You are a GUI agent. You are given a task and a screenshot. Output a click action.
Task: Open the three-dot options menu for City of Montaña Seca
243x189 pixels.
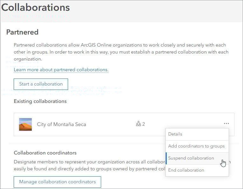click(x=226, y=123)
